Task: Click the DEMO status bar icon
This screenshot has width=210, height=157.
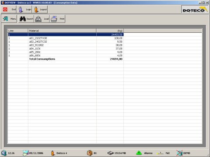Action: (x=179, y=153)
